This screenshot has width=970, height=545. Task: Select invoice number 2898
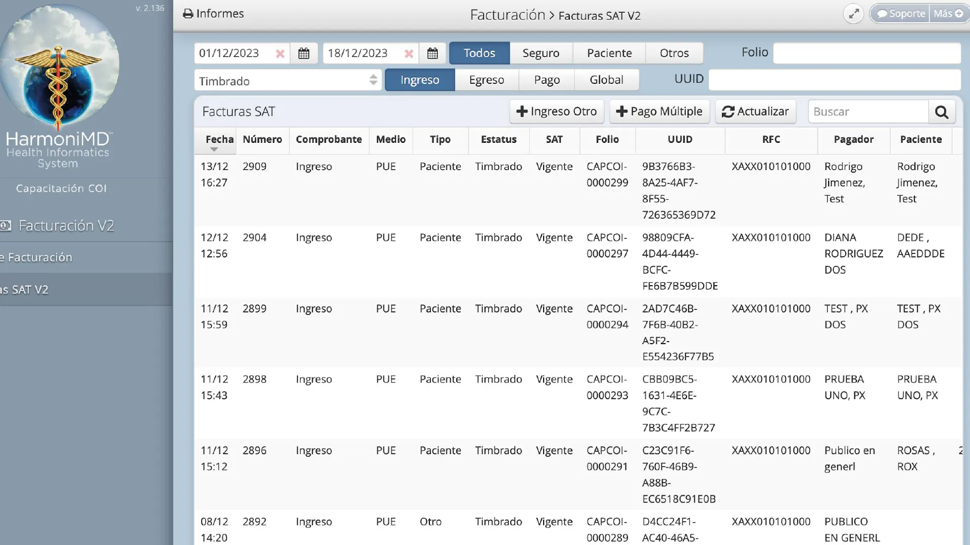(x=254, y=379)
